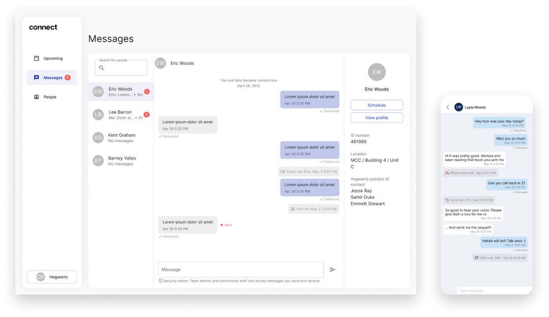The width and height of the screenshot is (549, 317).
Task: Click the send message arrow icon
Action: (333, 269)
